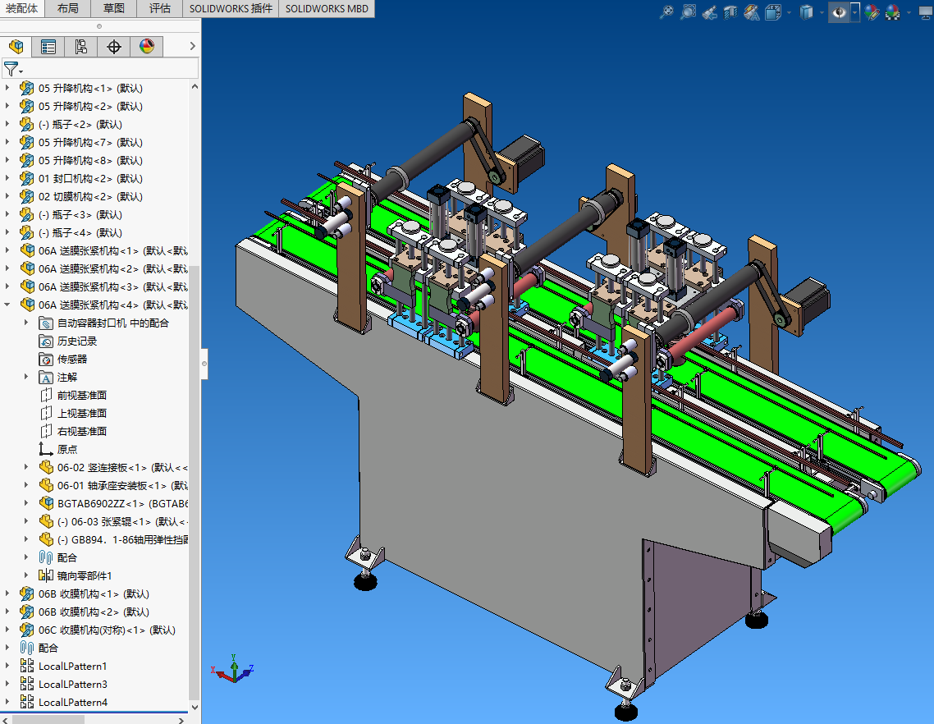Select the 原点 origin item

point(67,449)
